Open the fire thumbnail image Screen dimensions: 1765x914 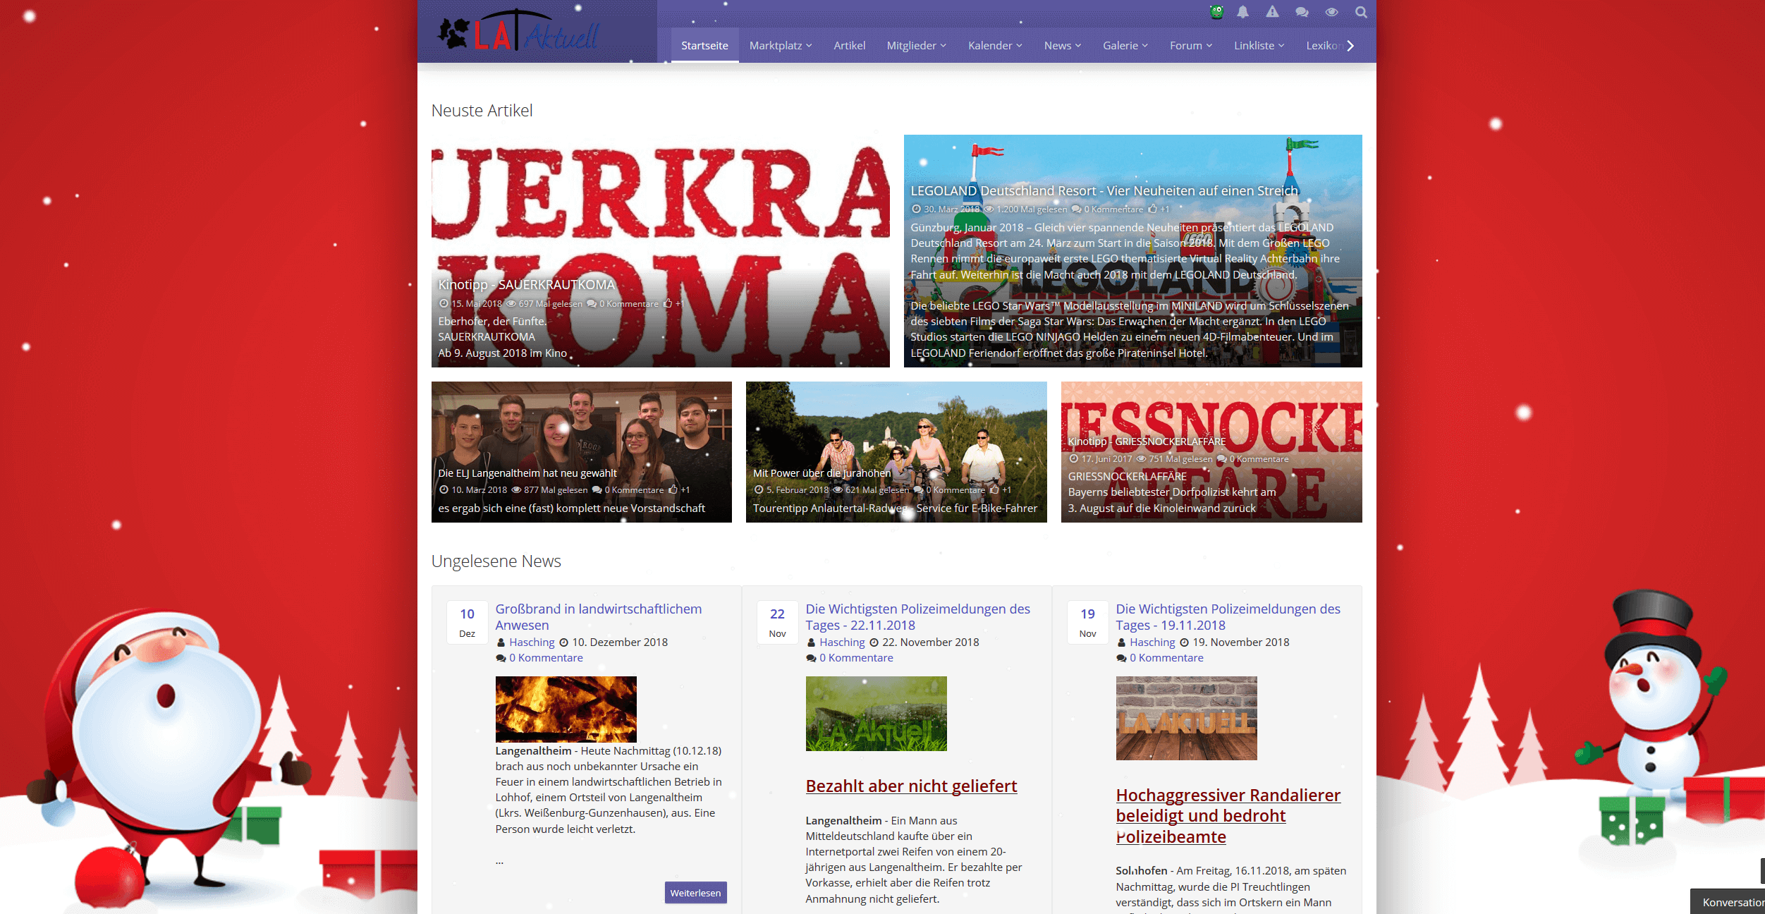566,709
